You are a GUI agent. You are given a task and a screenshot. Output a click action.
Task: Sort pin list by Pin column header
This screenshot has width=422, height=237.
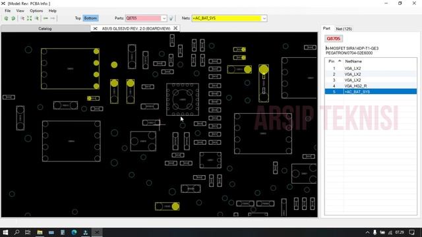[334, 61]
